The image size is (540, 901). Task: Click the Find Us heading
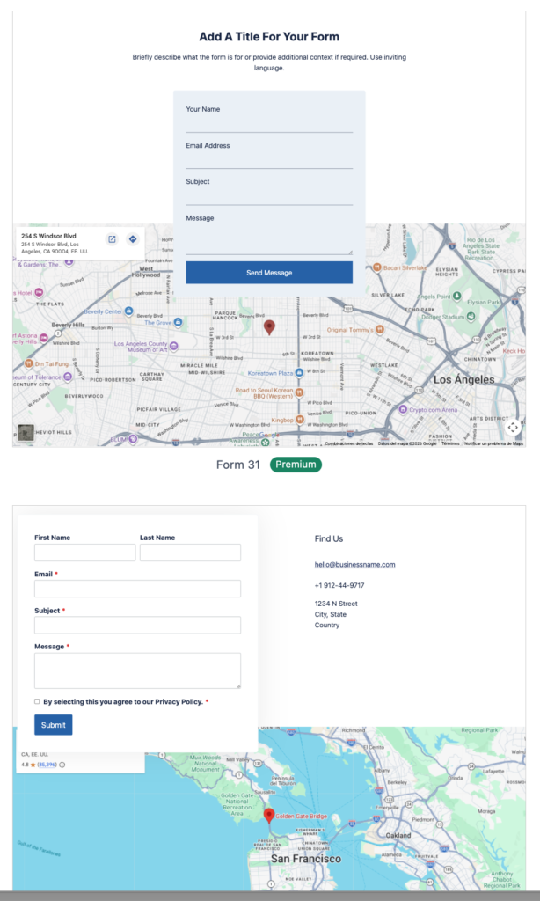[329, 538]
